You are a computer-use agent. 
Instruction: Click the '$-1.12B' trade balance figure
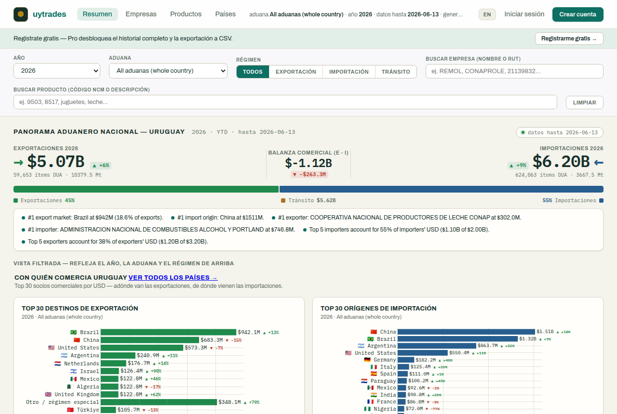coord(308,163)
